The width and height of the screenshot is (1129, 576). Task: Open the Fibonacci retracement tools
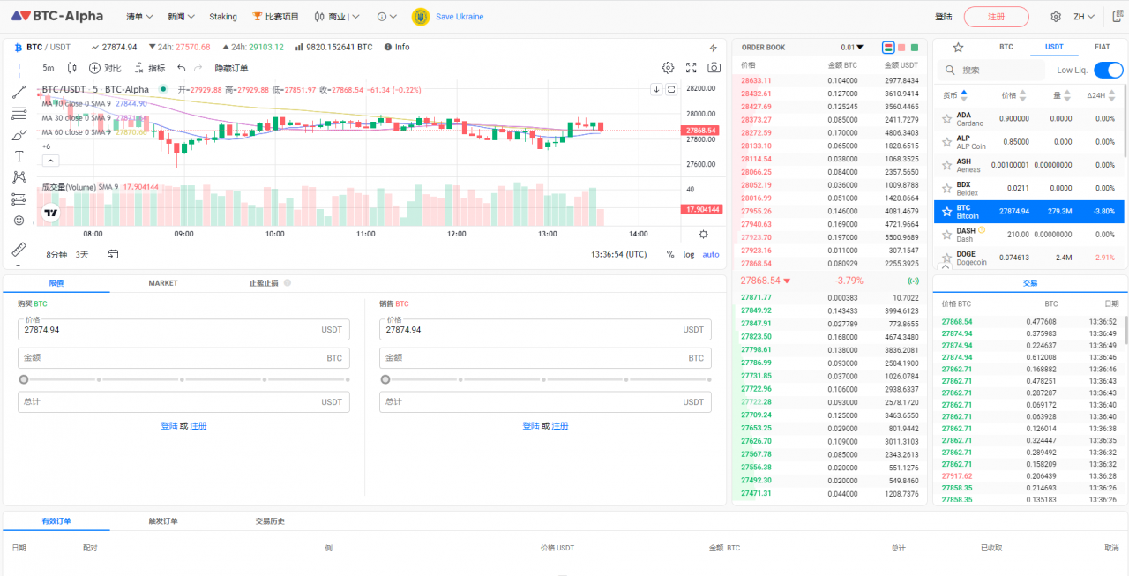click(x=19, y=113)
